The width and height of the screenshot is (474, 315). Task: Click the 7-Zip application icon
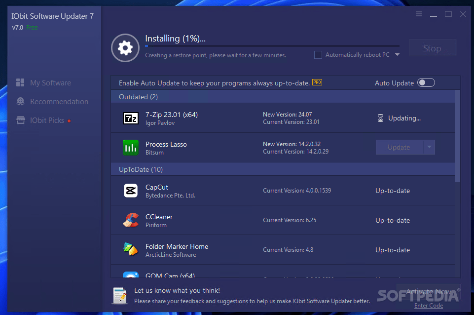tap(131, 118)
